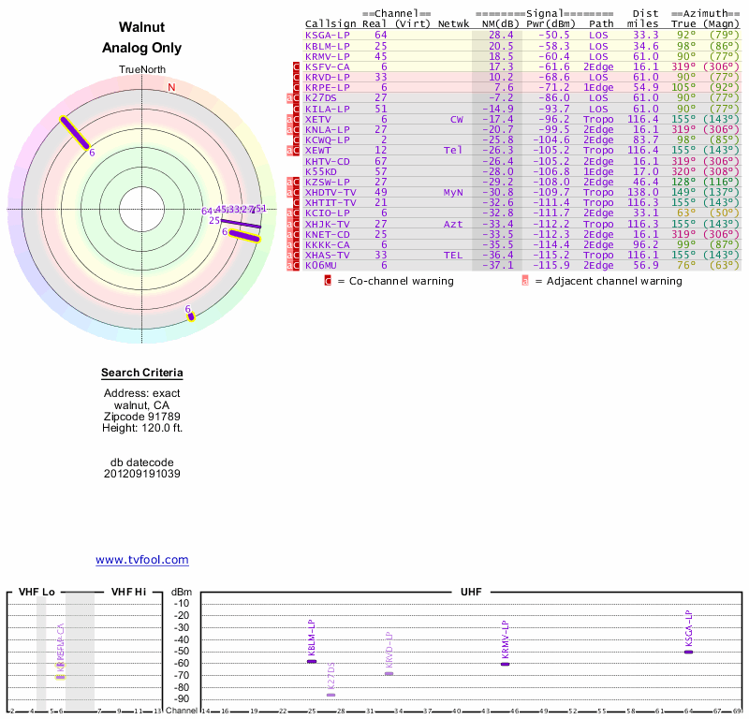Click the warning icons beside K06MU

pos(294,265)
